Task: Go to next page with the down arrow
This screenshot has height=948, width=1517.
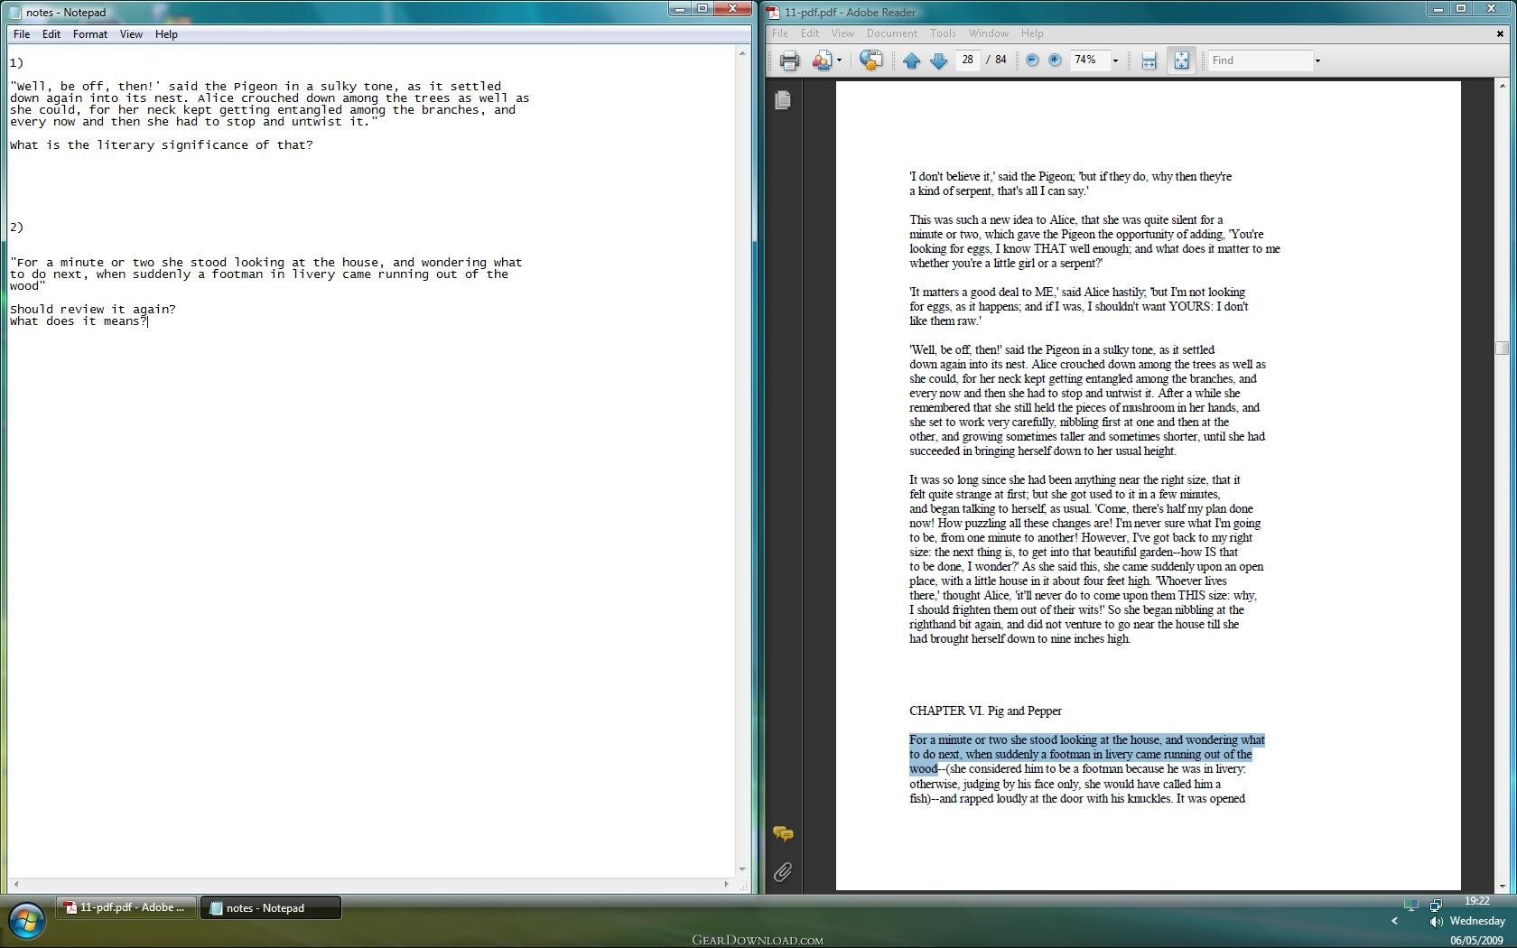Action: coord(938,60)
